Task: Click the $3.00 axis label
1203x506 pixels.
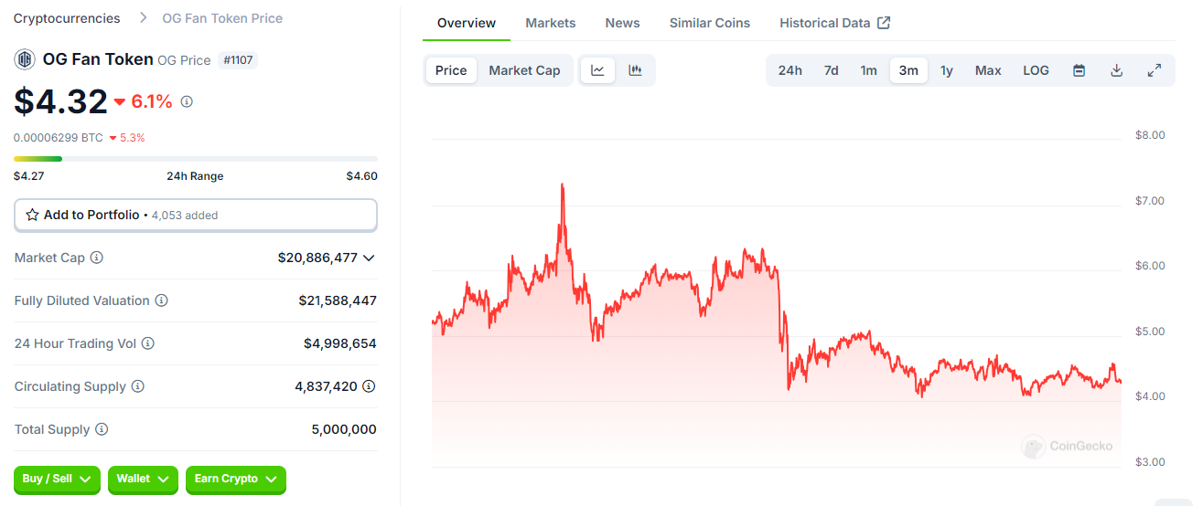Action: click(x=1150, y=462)
